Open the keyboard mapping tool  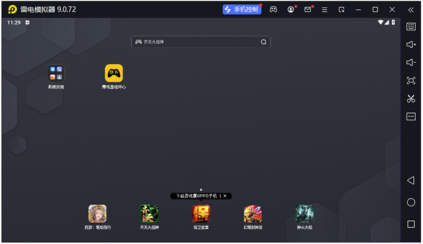point(411,26)
